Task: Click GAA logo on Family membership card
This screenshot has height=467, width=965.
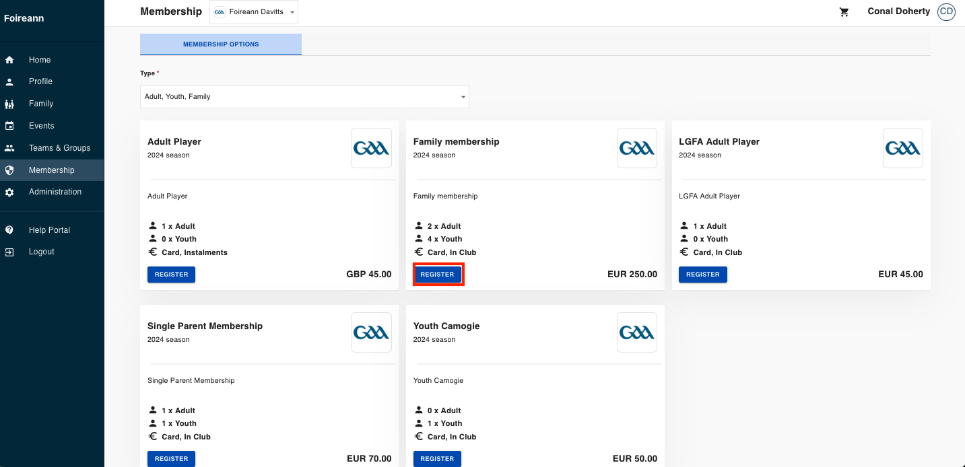Action: (x=637, y=148)
